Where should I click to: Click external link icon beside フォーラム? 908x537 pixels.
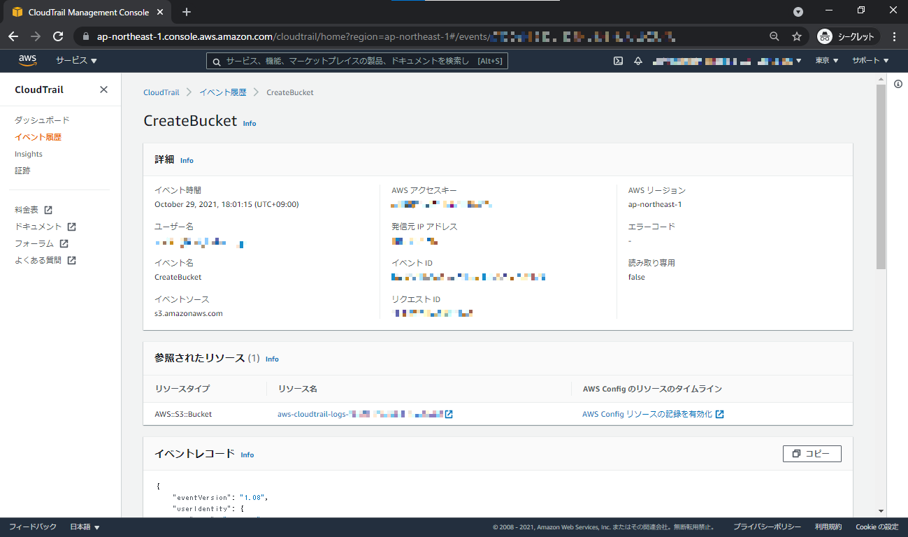[64, 243]
